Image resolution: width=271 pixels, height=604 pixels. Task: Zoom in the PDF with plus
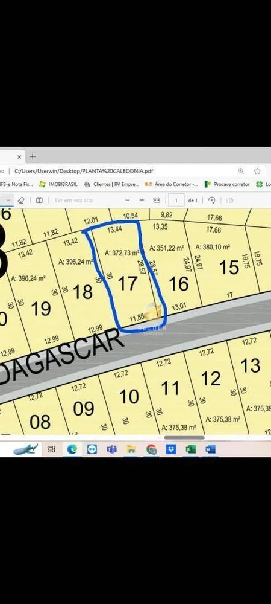tap(142, 200)
